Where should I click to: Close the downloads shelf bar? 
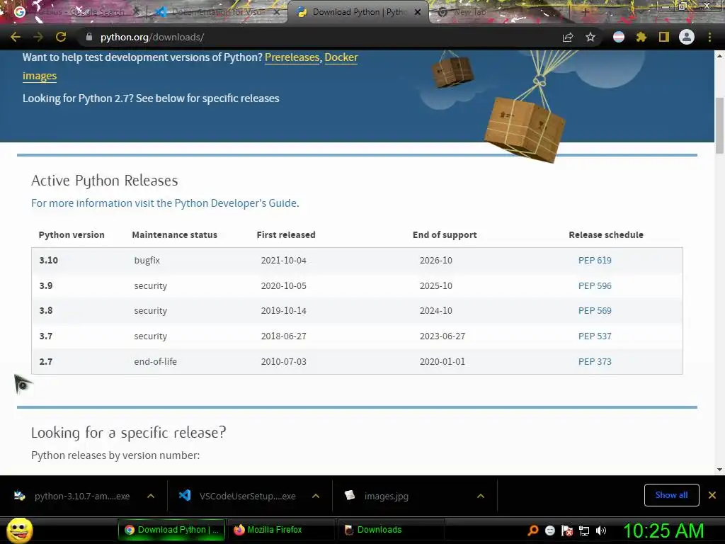(712, 495)
